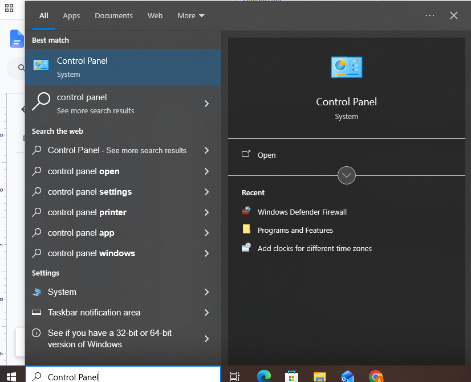Launch Microsoft Edge from the taskbar
Viewport: 471px width, 382px height.
click(x=264, y=376)
